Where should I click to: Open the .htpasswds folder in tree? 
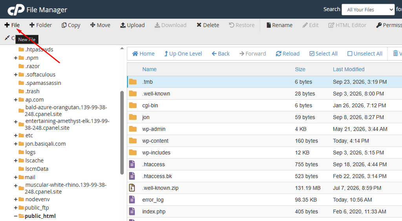(x=39, y=50)
